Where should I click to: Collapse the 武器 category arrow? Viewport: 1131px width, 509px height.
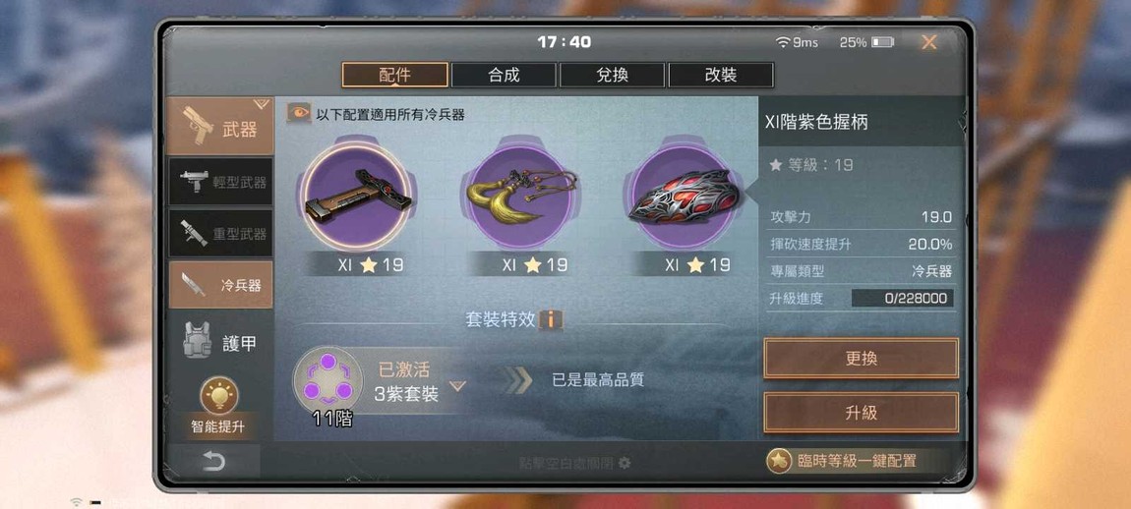(x=262, y=104)
